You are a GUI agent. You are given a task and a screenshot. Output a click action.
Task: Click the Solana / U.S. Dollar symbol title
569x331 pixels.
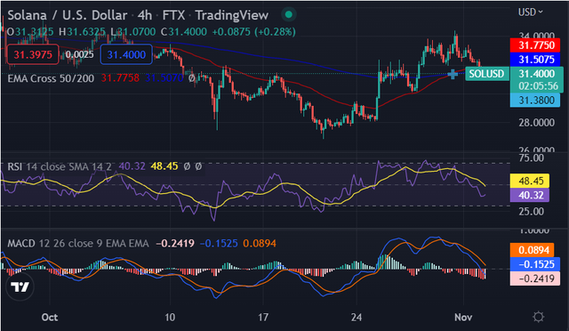(68, 15)
